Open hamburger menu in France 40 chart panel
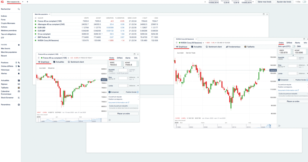This screenshot has width=308, height=162. 38,58
